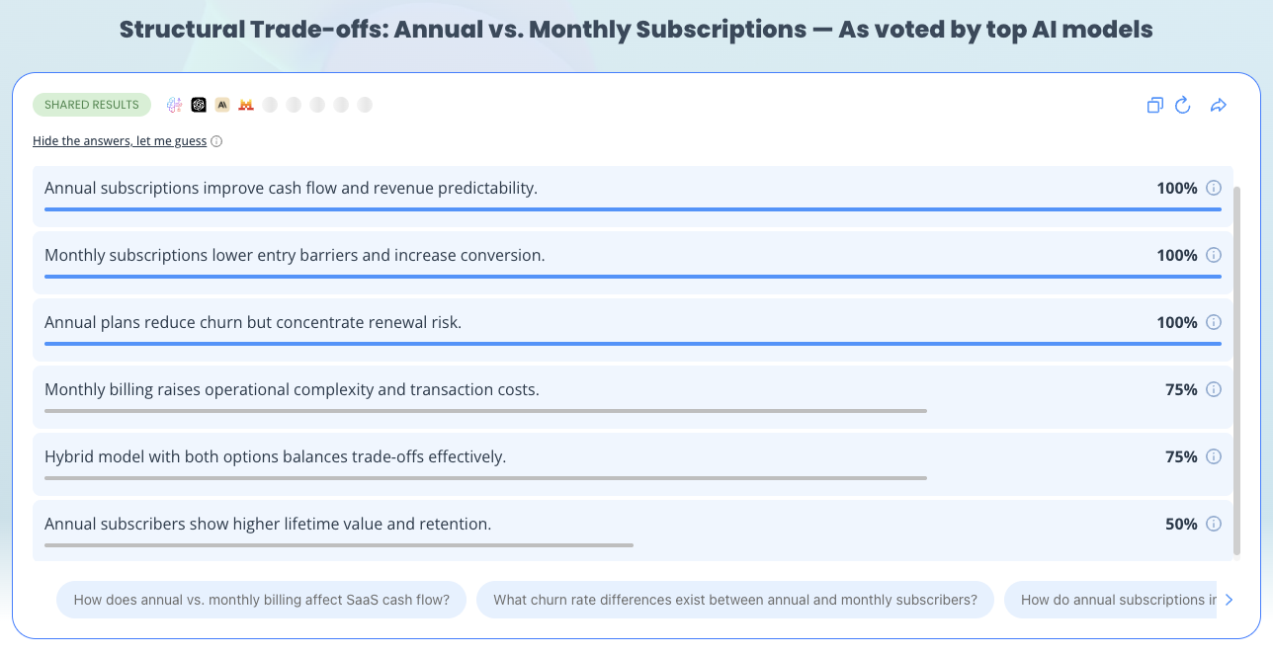The width and height of the screenshot is (1273, 656).
Task: Click the copy results icon
Action: (1154, 105)
